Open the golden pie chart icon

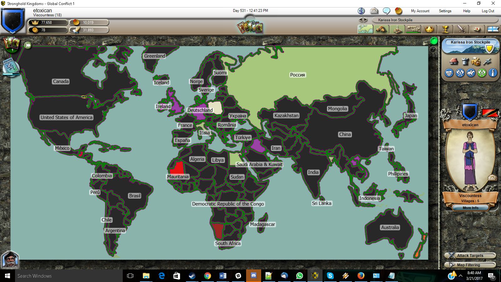pyautogui.click(x=398, y=11)
